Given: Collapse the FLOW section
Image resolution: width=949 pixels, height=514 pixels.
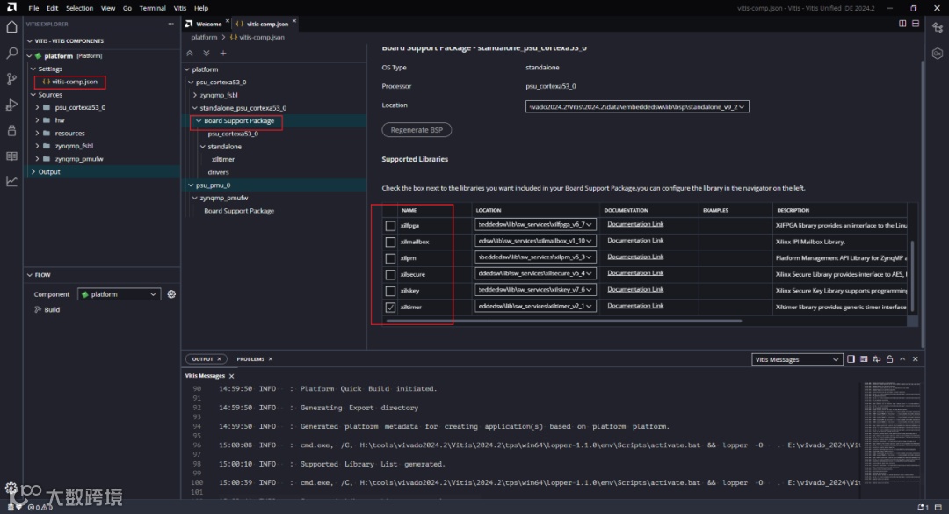Looking at the screenshot, I should click(30, 275).
